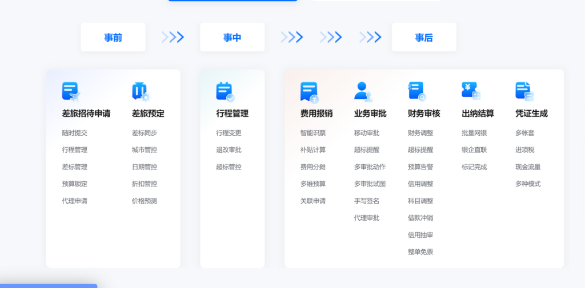Click the 差旅预定 luggage gear icon

[x=141, y=91]
